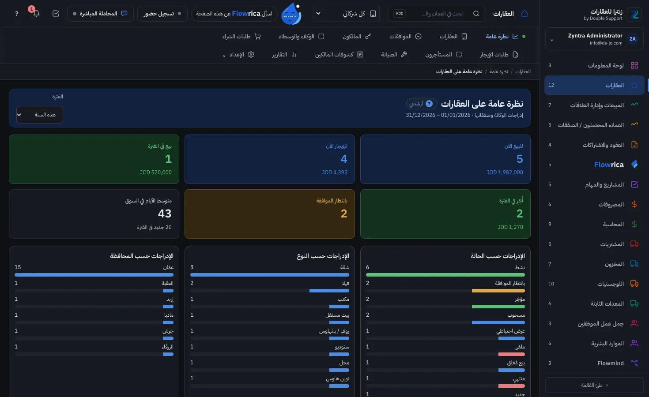The width and height of the screenshot is (649, 397).
Task: Open العقود والاشتراكات in sidebar
Action: tap(594, 145)
